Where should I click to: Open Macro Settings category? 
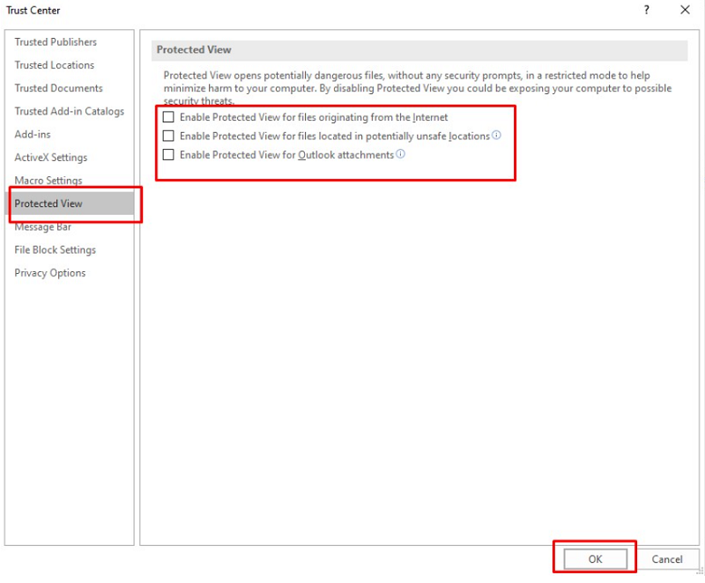(48, 181)
